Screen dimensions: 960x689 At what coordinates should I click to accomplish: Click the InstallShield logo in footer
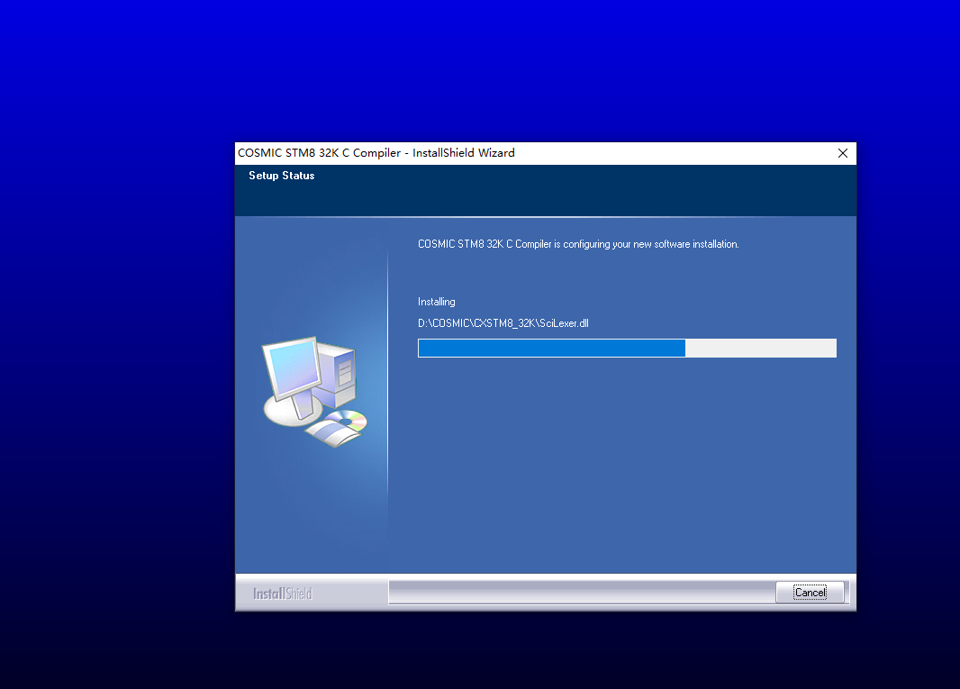[282, 594]
